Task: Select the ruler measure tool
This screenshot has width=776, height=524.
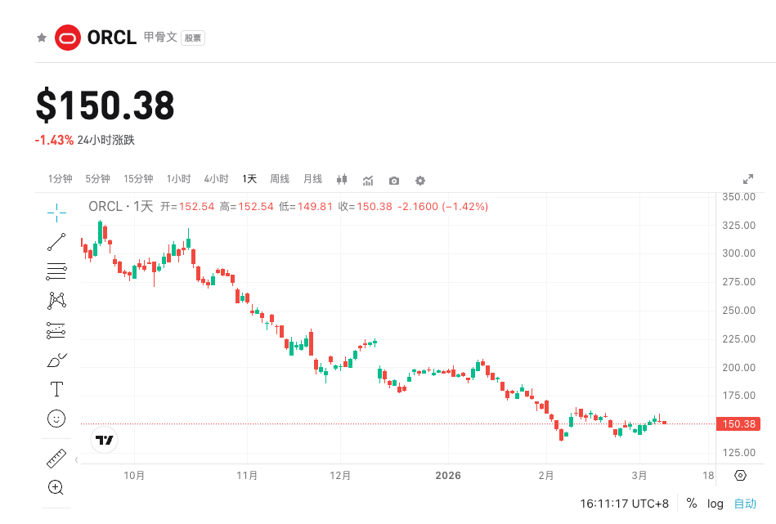Action: coord(56,458)
